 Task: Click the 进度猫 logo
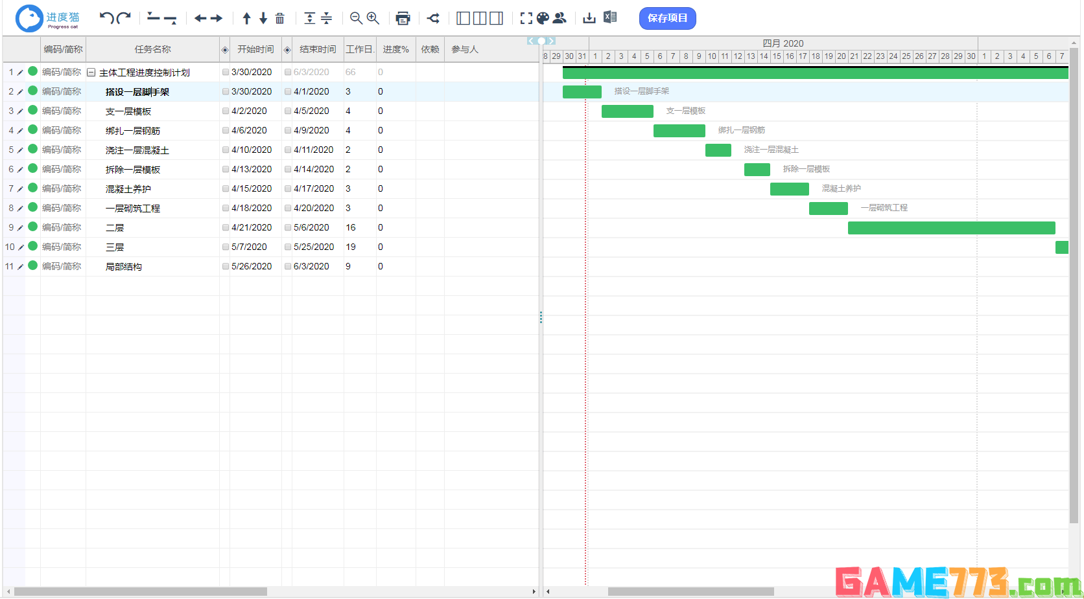(49, 18)
